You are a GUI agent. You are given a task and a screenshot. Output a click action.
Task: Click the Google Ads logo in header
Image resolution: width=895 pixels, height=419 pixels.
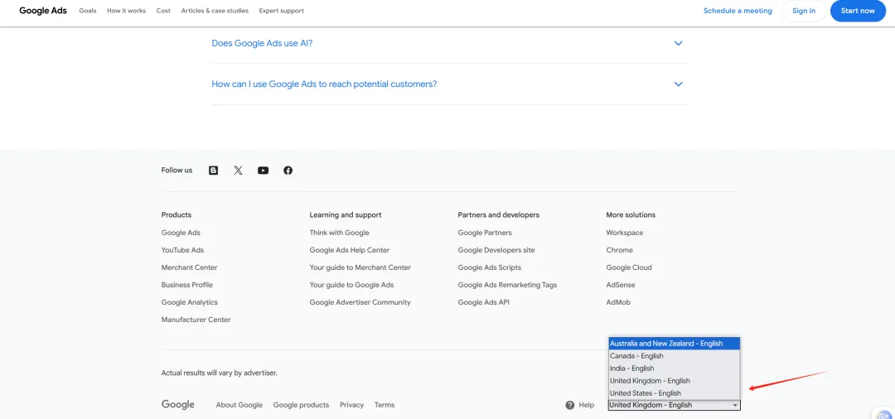pos(43,11)
